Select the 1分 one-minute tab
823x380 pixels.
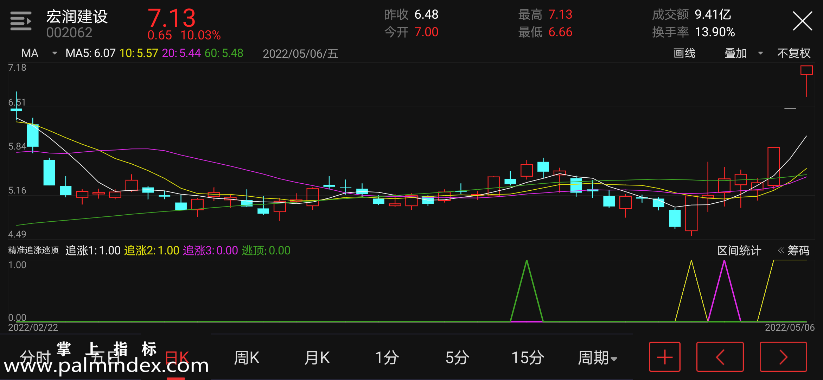(387, 358)
